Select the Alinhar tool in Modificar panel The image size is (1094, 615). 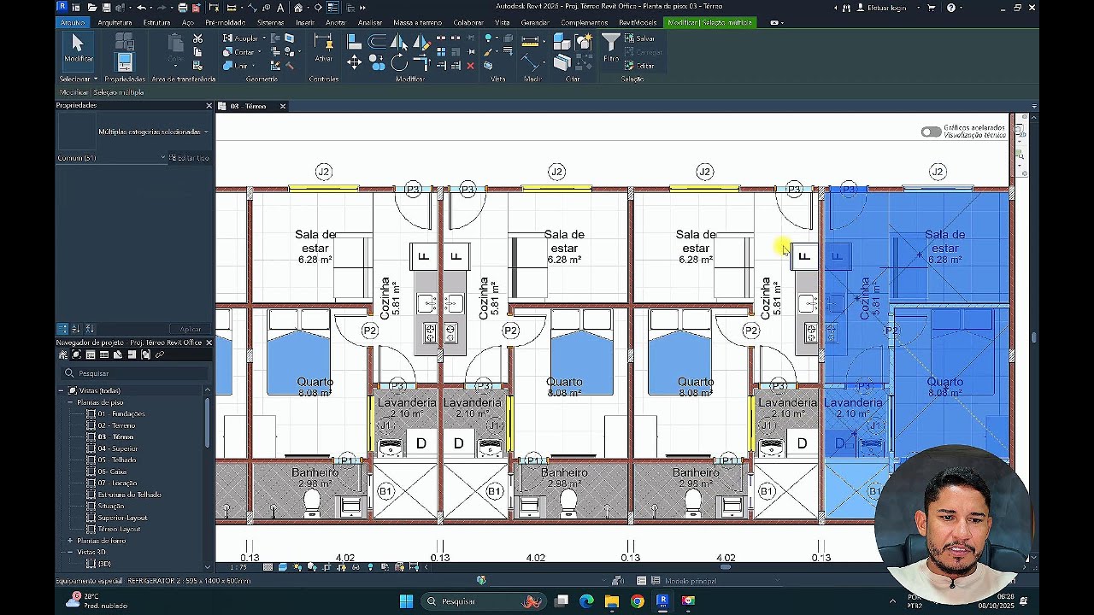click(354, 41)
